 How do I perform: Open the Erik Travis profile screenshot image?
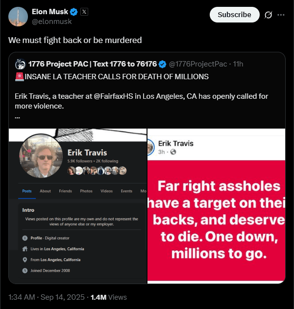click(x=78, y=205)
